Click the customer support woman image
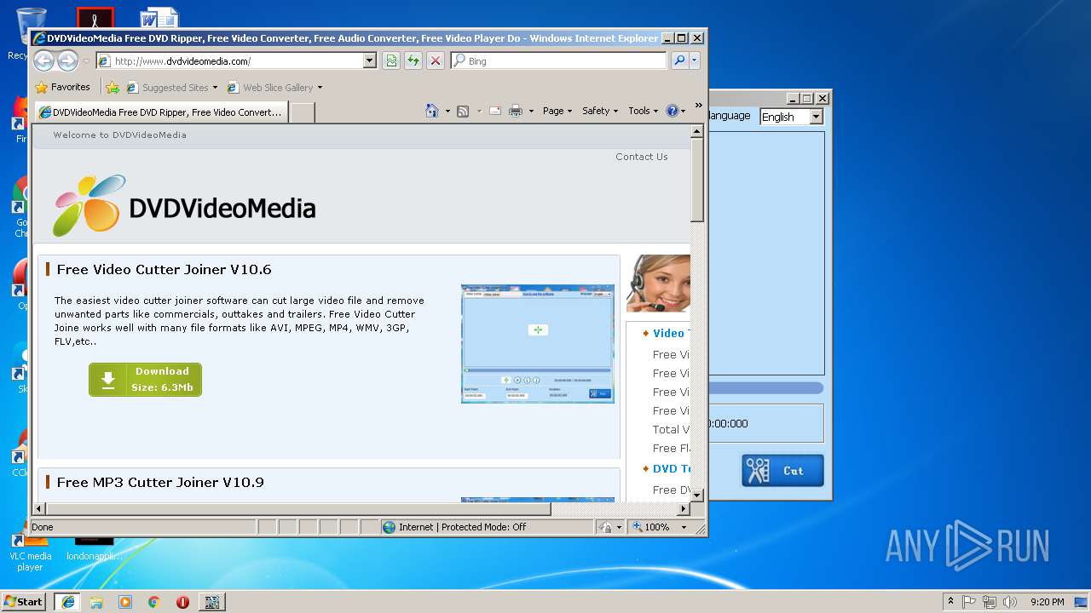Viewport: 1091px width, 613px height. pos(658,284)
